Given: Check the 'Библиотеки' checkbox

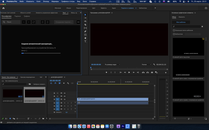Looking at the screenshot, I should click(174, 34).
